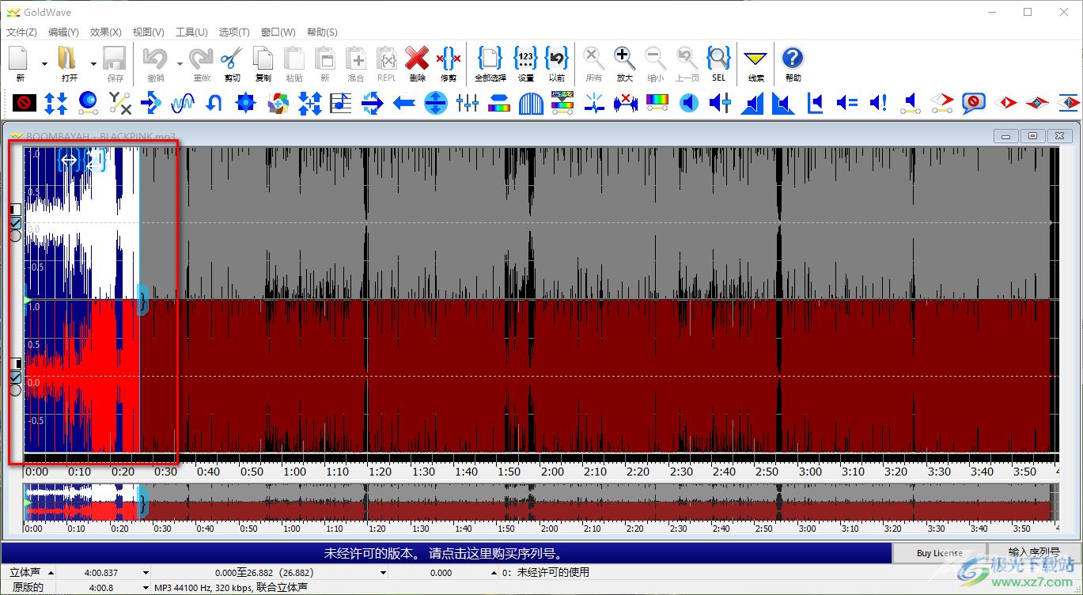1083x595 pixels.
Task: Click the Flanger curved arrow effect icon
Action: [x=214, y=103]
